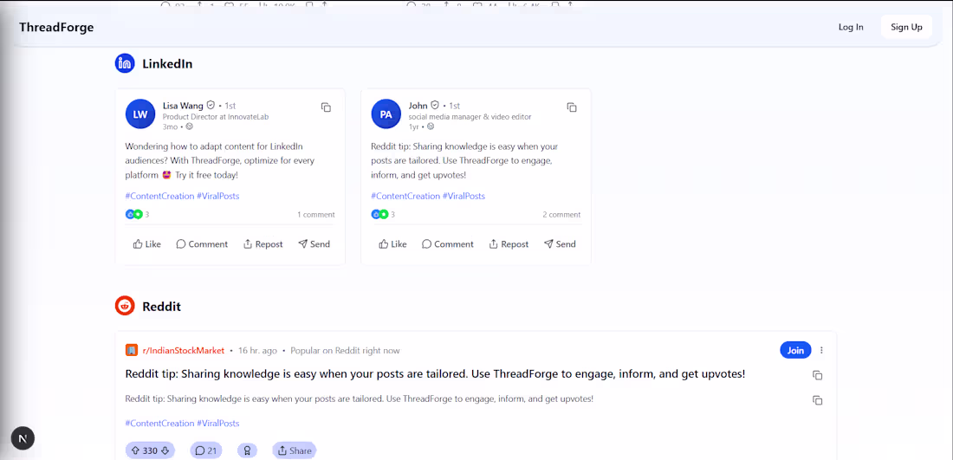Open the 1 comment link on Lisa's post

coord(315,215)
